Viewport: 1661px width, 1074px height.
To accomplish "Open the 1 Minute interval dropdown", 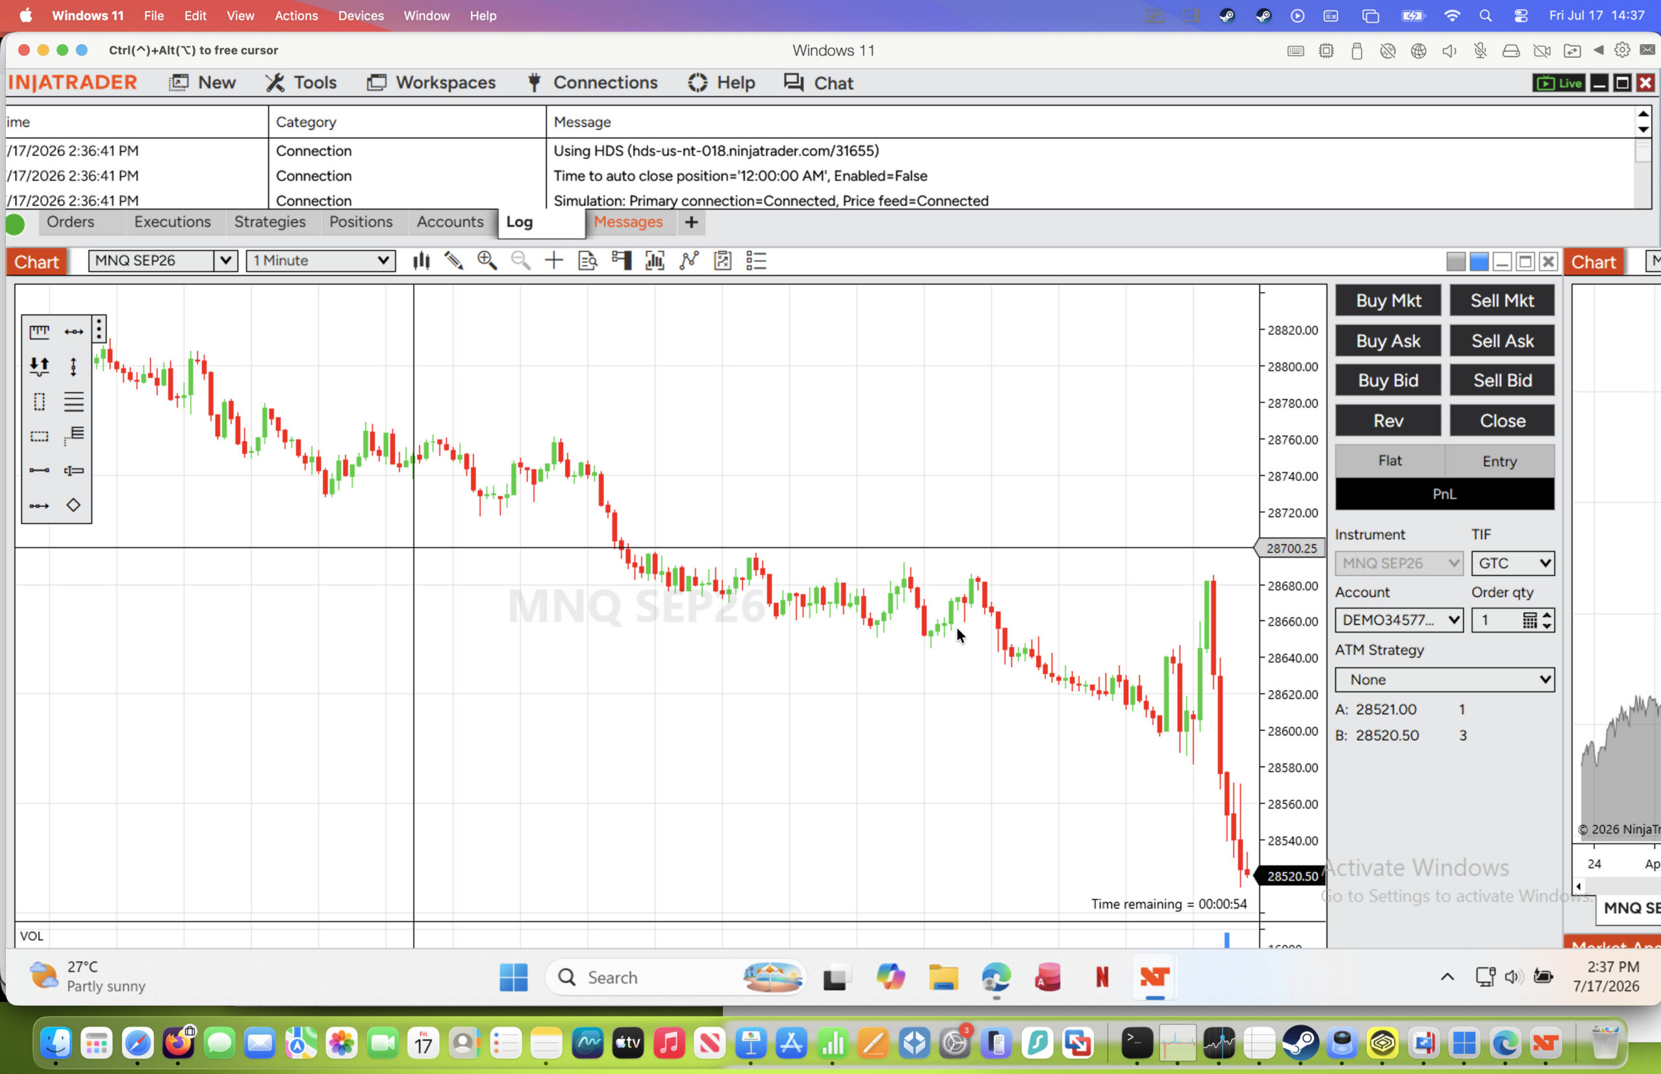I will (x=321, y=261).
